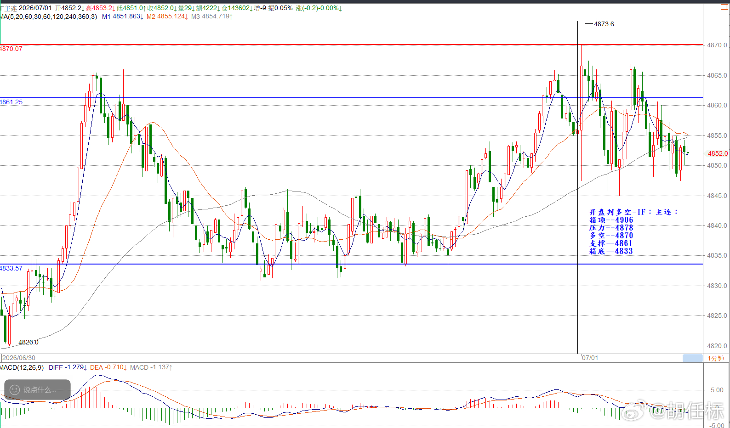
Task: Click the DIFF -1.279 value
Action: click(68, 367)
